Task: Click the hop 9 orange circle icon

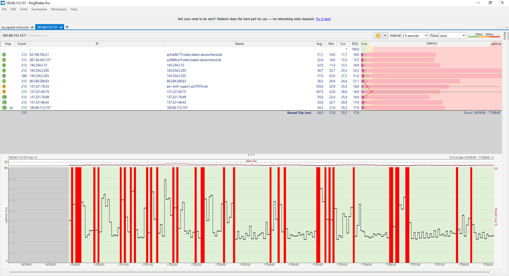Action: coord(4,92)
